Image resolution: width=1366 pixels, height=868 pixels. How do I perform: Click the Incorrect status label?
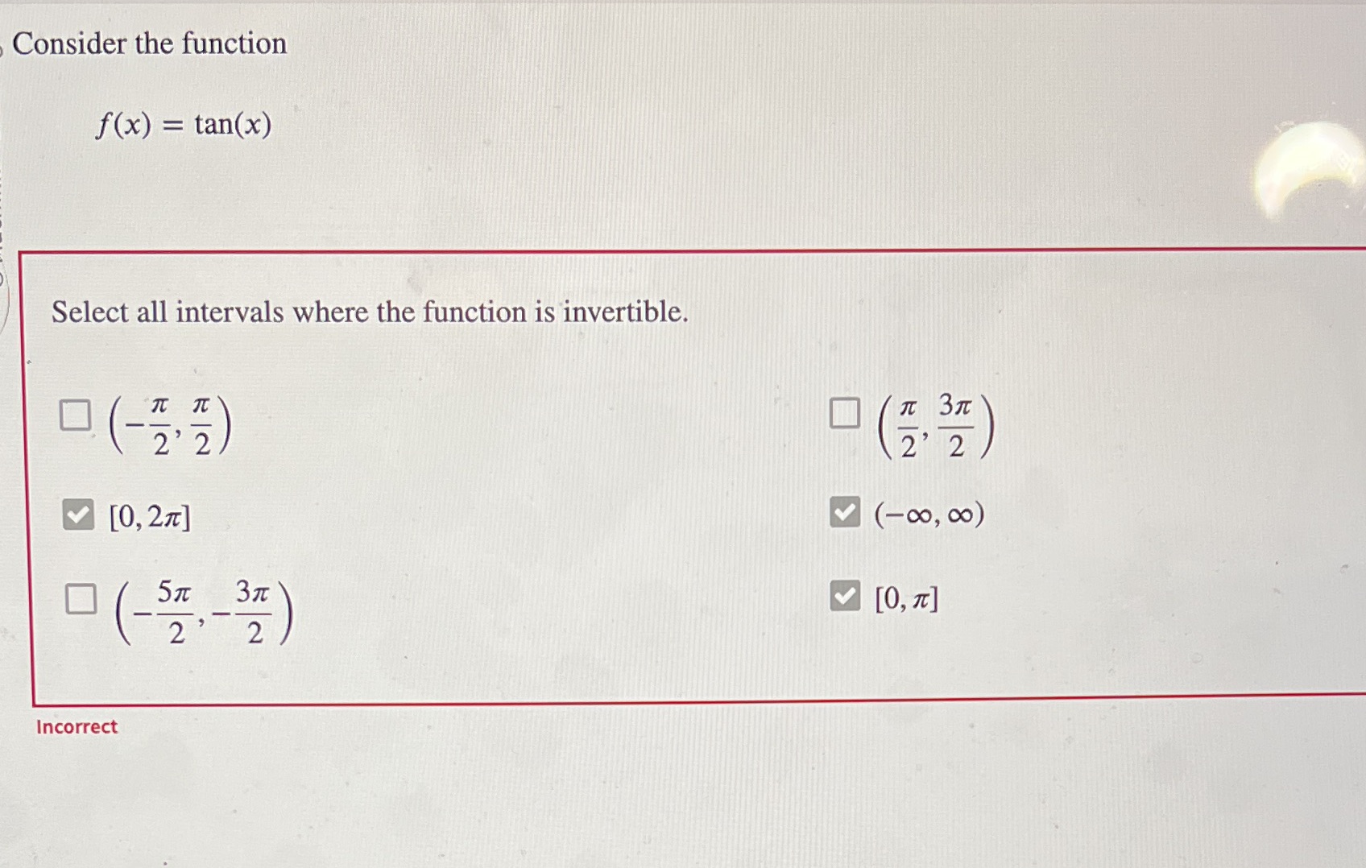[x=78, y=726]
